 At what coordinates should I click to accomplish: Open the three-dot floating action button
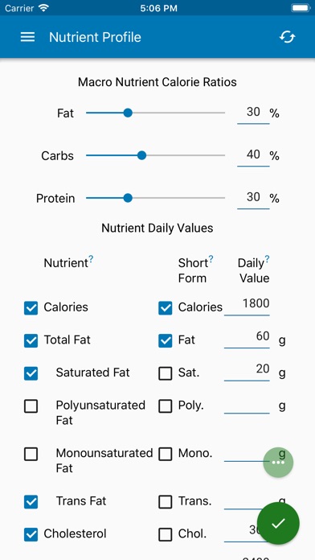278,462
